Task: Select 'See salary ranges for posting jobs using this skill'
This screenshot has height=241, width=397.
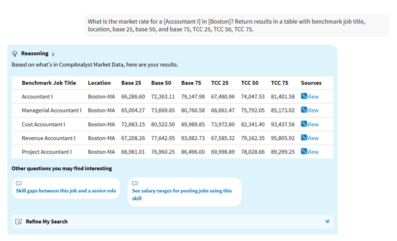Action: pos(185,192)
